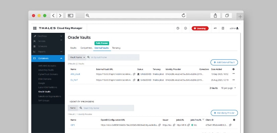Open the documentation page icon in header
The height and width of the screenshot is (133, 277).
point(223,28)
